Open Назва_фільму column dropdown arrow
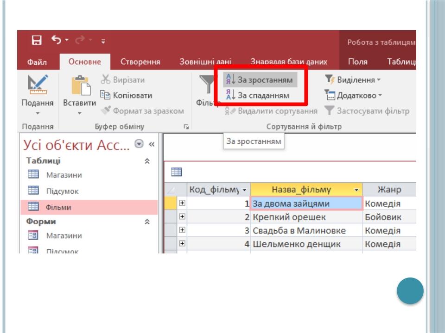Image resolution: width=445 pixels, height=333 pixels. 356,190
